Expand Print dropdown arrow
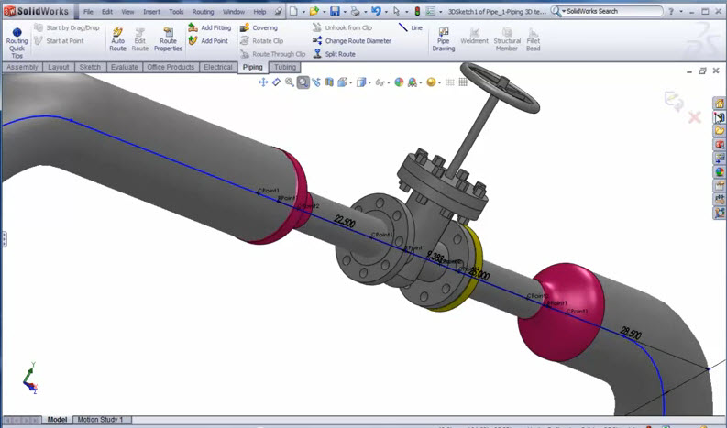 (366, 12)
